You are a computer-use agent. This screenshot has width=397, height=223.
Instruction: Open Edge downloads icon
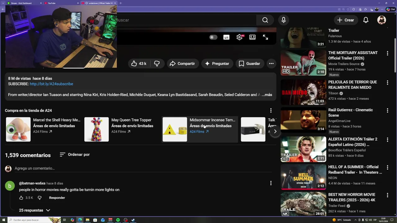371,9
